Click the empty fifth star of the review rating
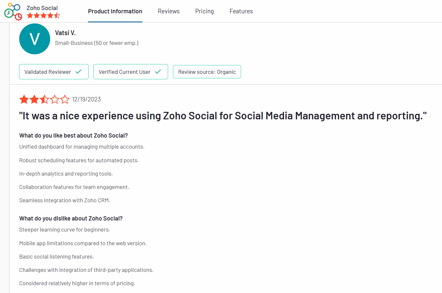This screenshot has width=442, height=293. point(65,99)
